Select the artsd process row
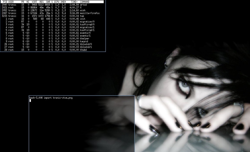This screenshot has height=152, width=250. [x=51, y=5]
